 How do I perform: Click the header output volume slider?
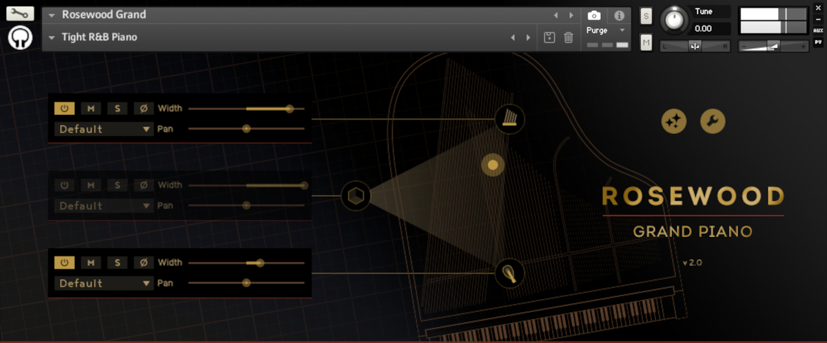click(773, 46)
